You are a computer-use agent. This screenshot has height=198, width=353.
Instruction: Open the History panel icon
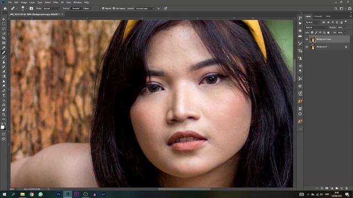point(300,18)
